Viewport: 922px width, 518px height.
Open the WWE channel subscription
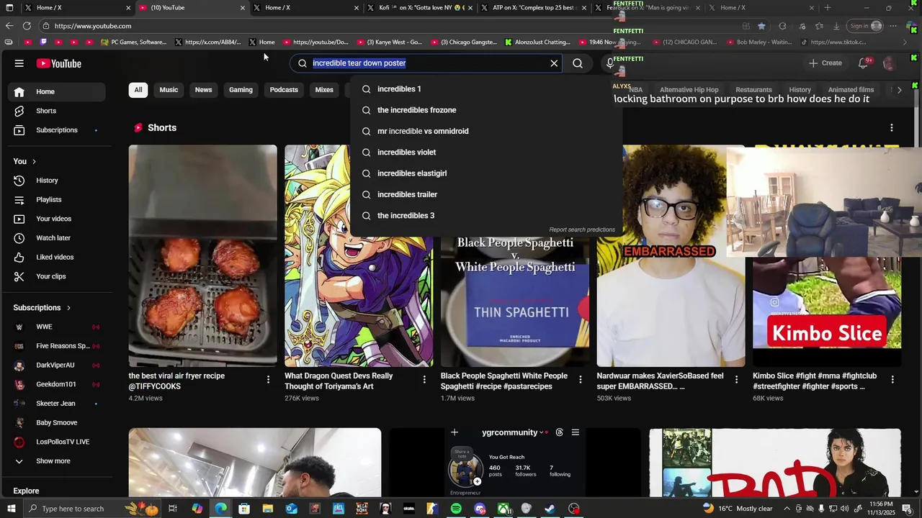click(x=55, y=327)
